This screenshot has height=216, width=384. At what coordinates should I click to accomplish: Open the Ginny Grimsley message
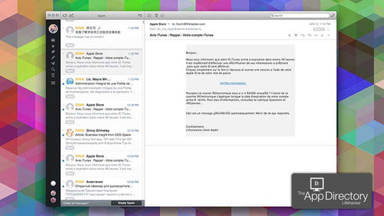(102, 139)
